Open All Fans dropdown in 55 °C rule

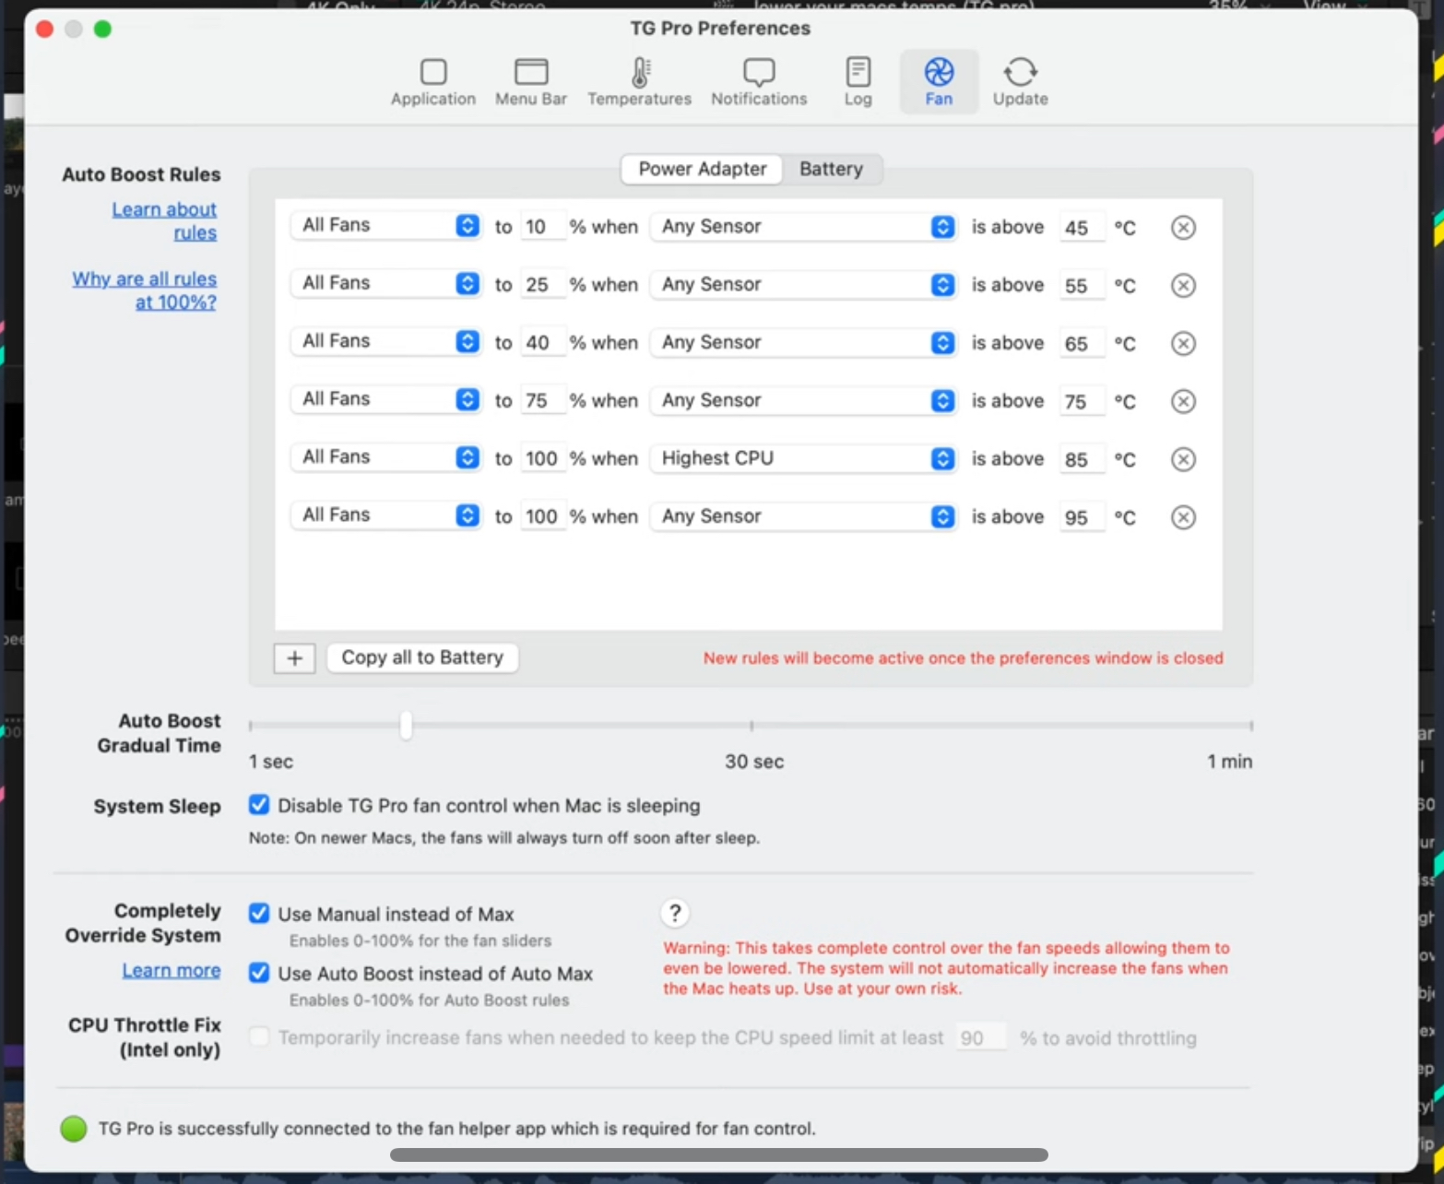click(x=385, y=284)
